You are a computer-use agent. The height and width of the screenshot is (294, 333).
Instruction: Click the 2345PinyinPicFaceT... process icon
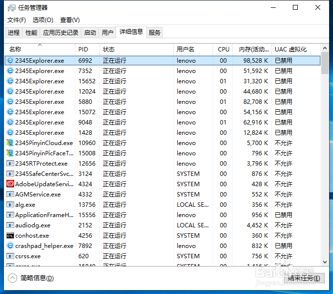10,153
